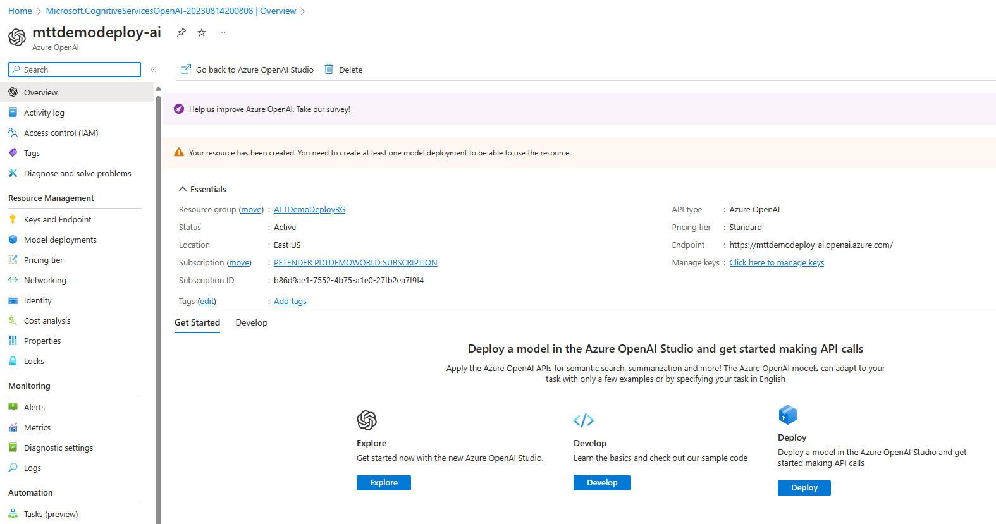Click the resource created warning icon

click(x=179, y=152)
